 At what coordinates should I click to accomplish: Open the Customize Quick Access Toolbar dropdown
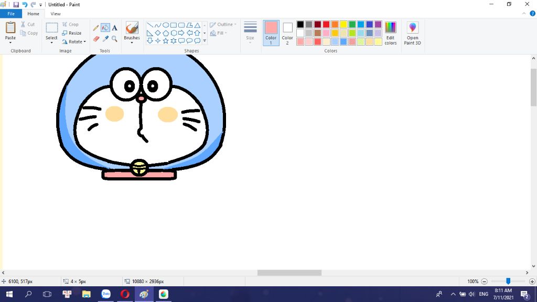tap(40, 5)
